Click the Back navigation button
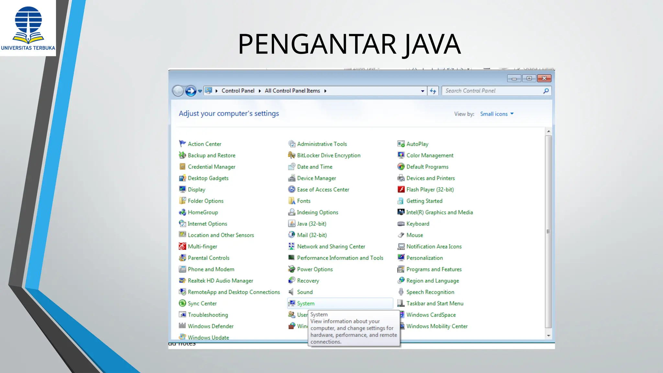Viewport: 663px width, 373px height. 178,91
